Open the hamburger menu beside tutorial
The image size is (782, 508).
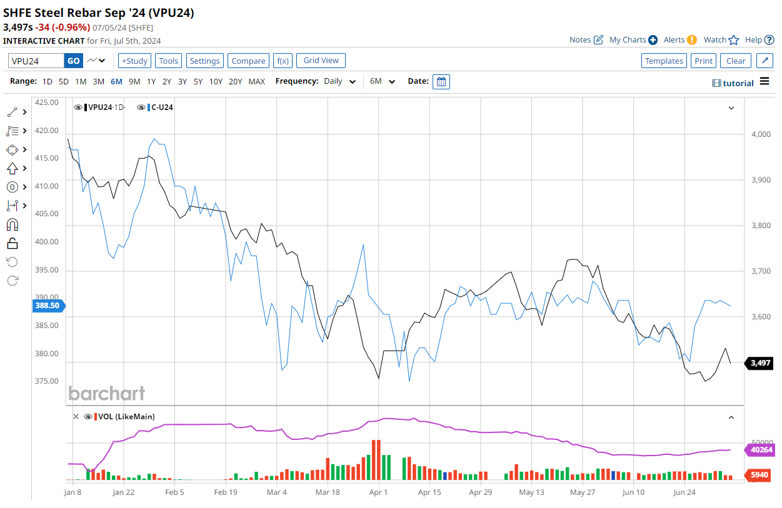764,82
